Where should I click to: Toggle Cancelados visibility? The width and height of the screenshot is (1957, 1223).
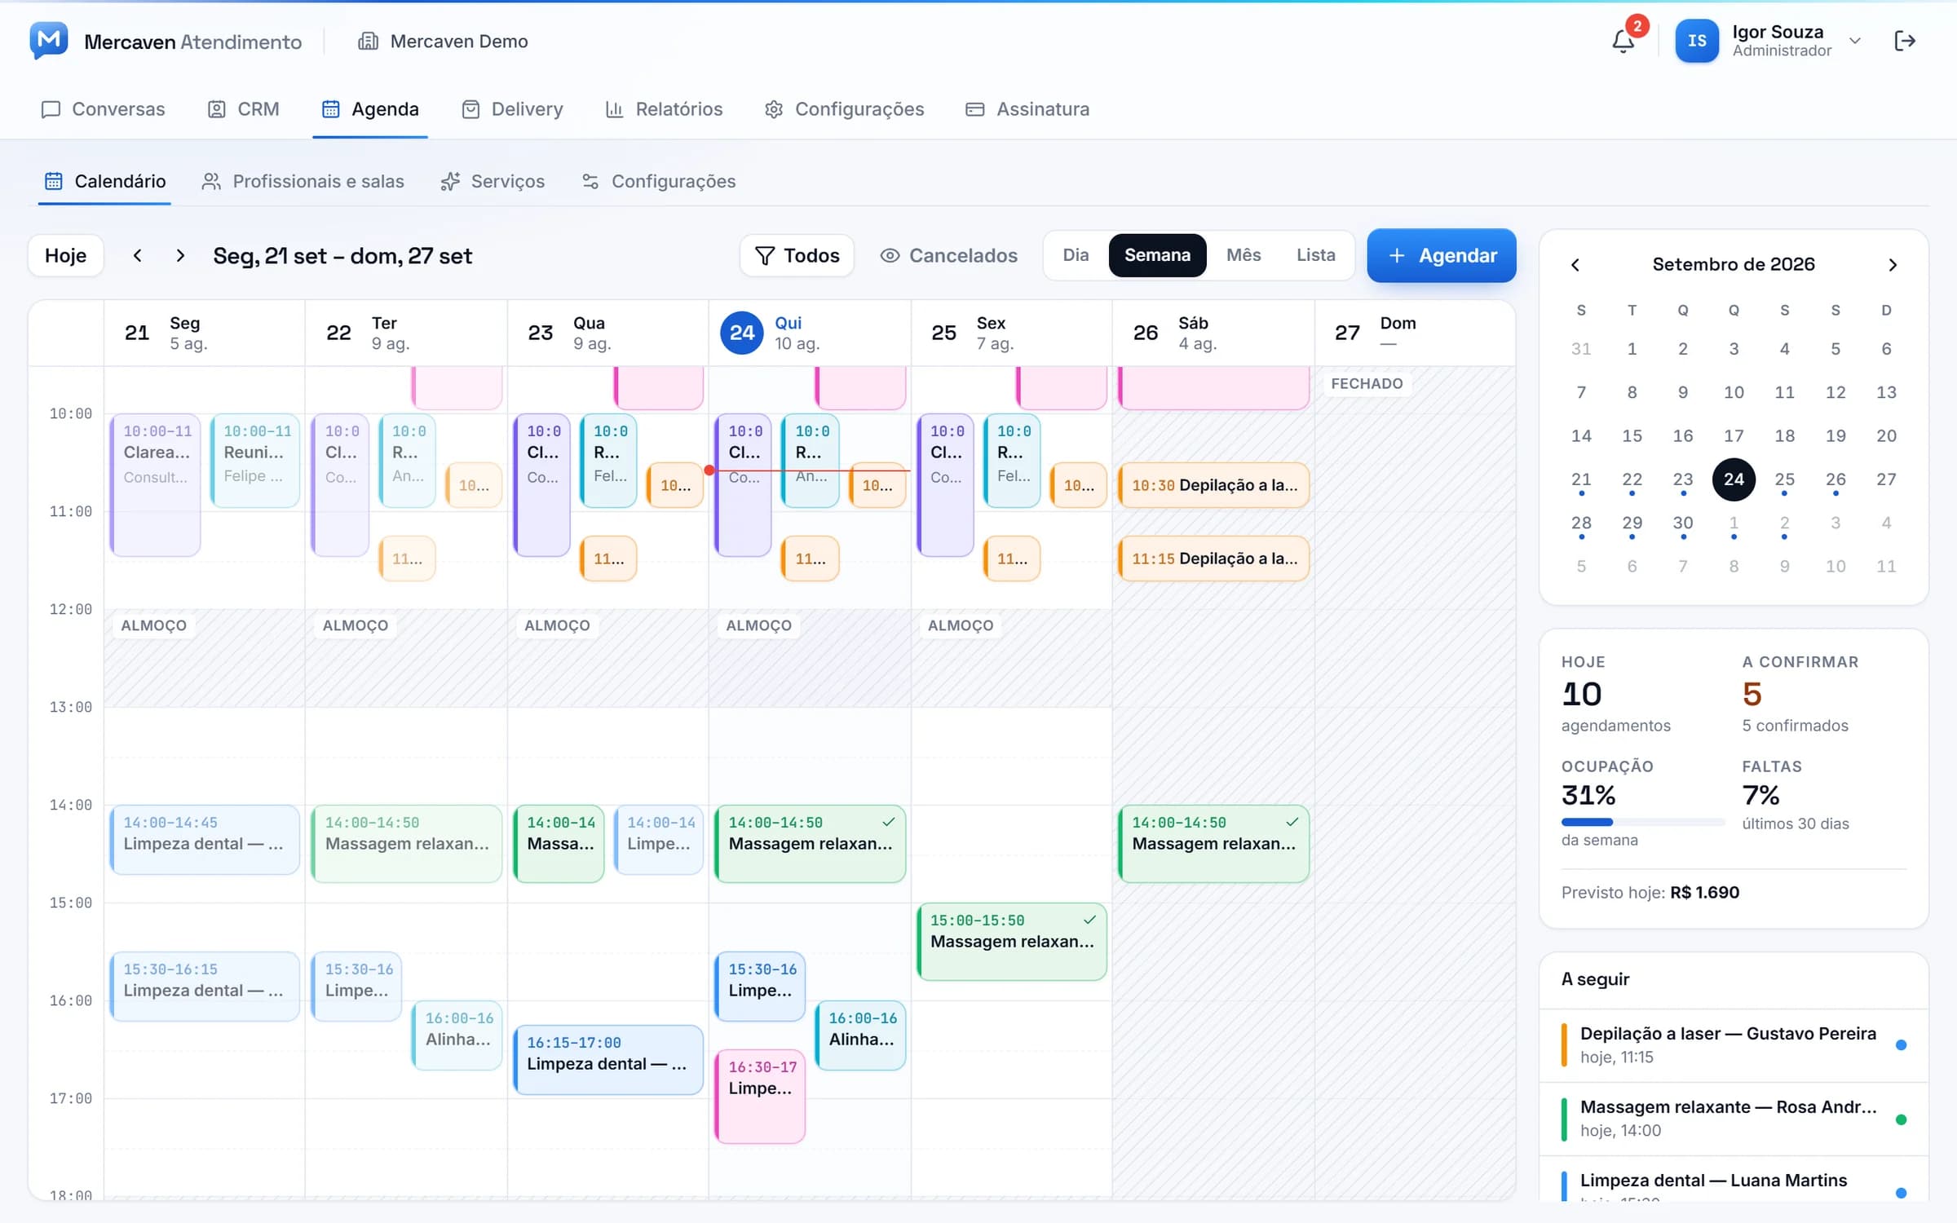948,255
